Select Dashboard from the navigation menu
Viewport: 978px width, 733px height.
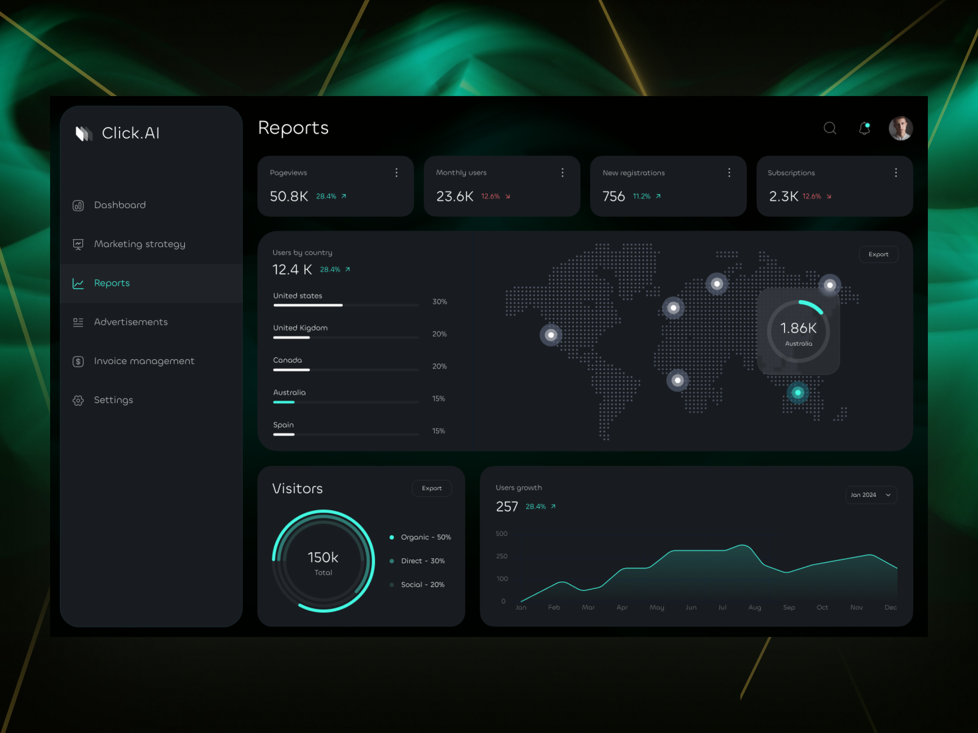[120, 205]
